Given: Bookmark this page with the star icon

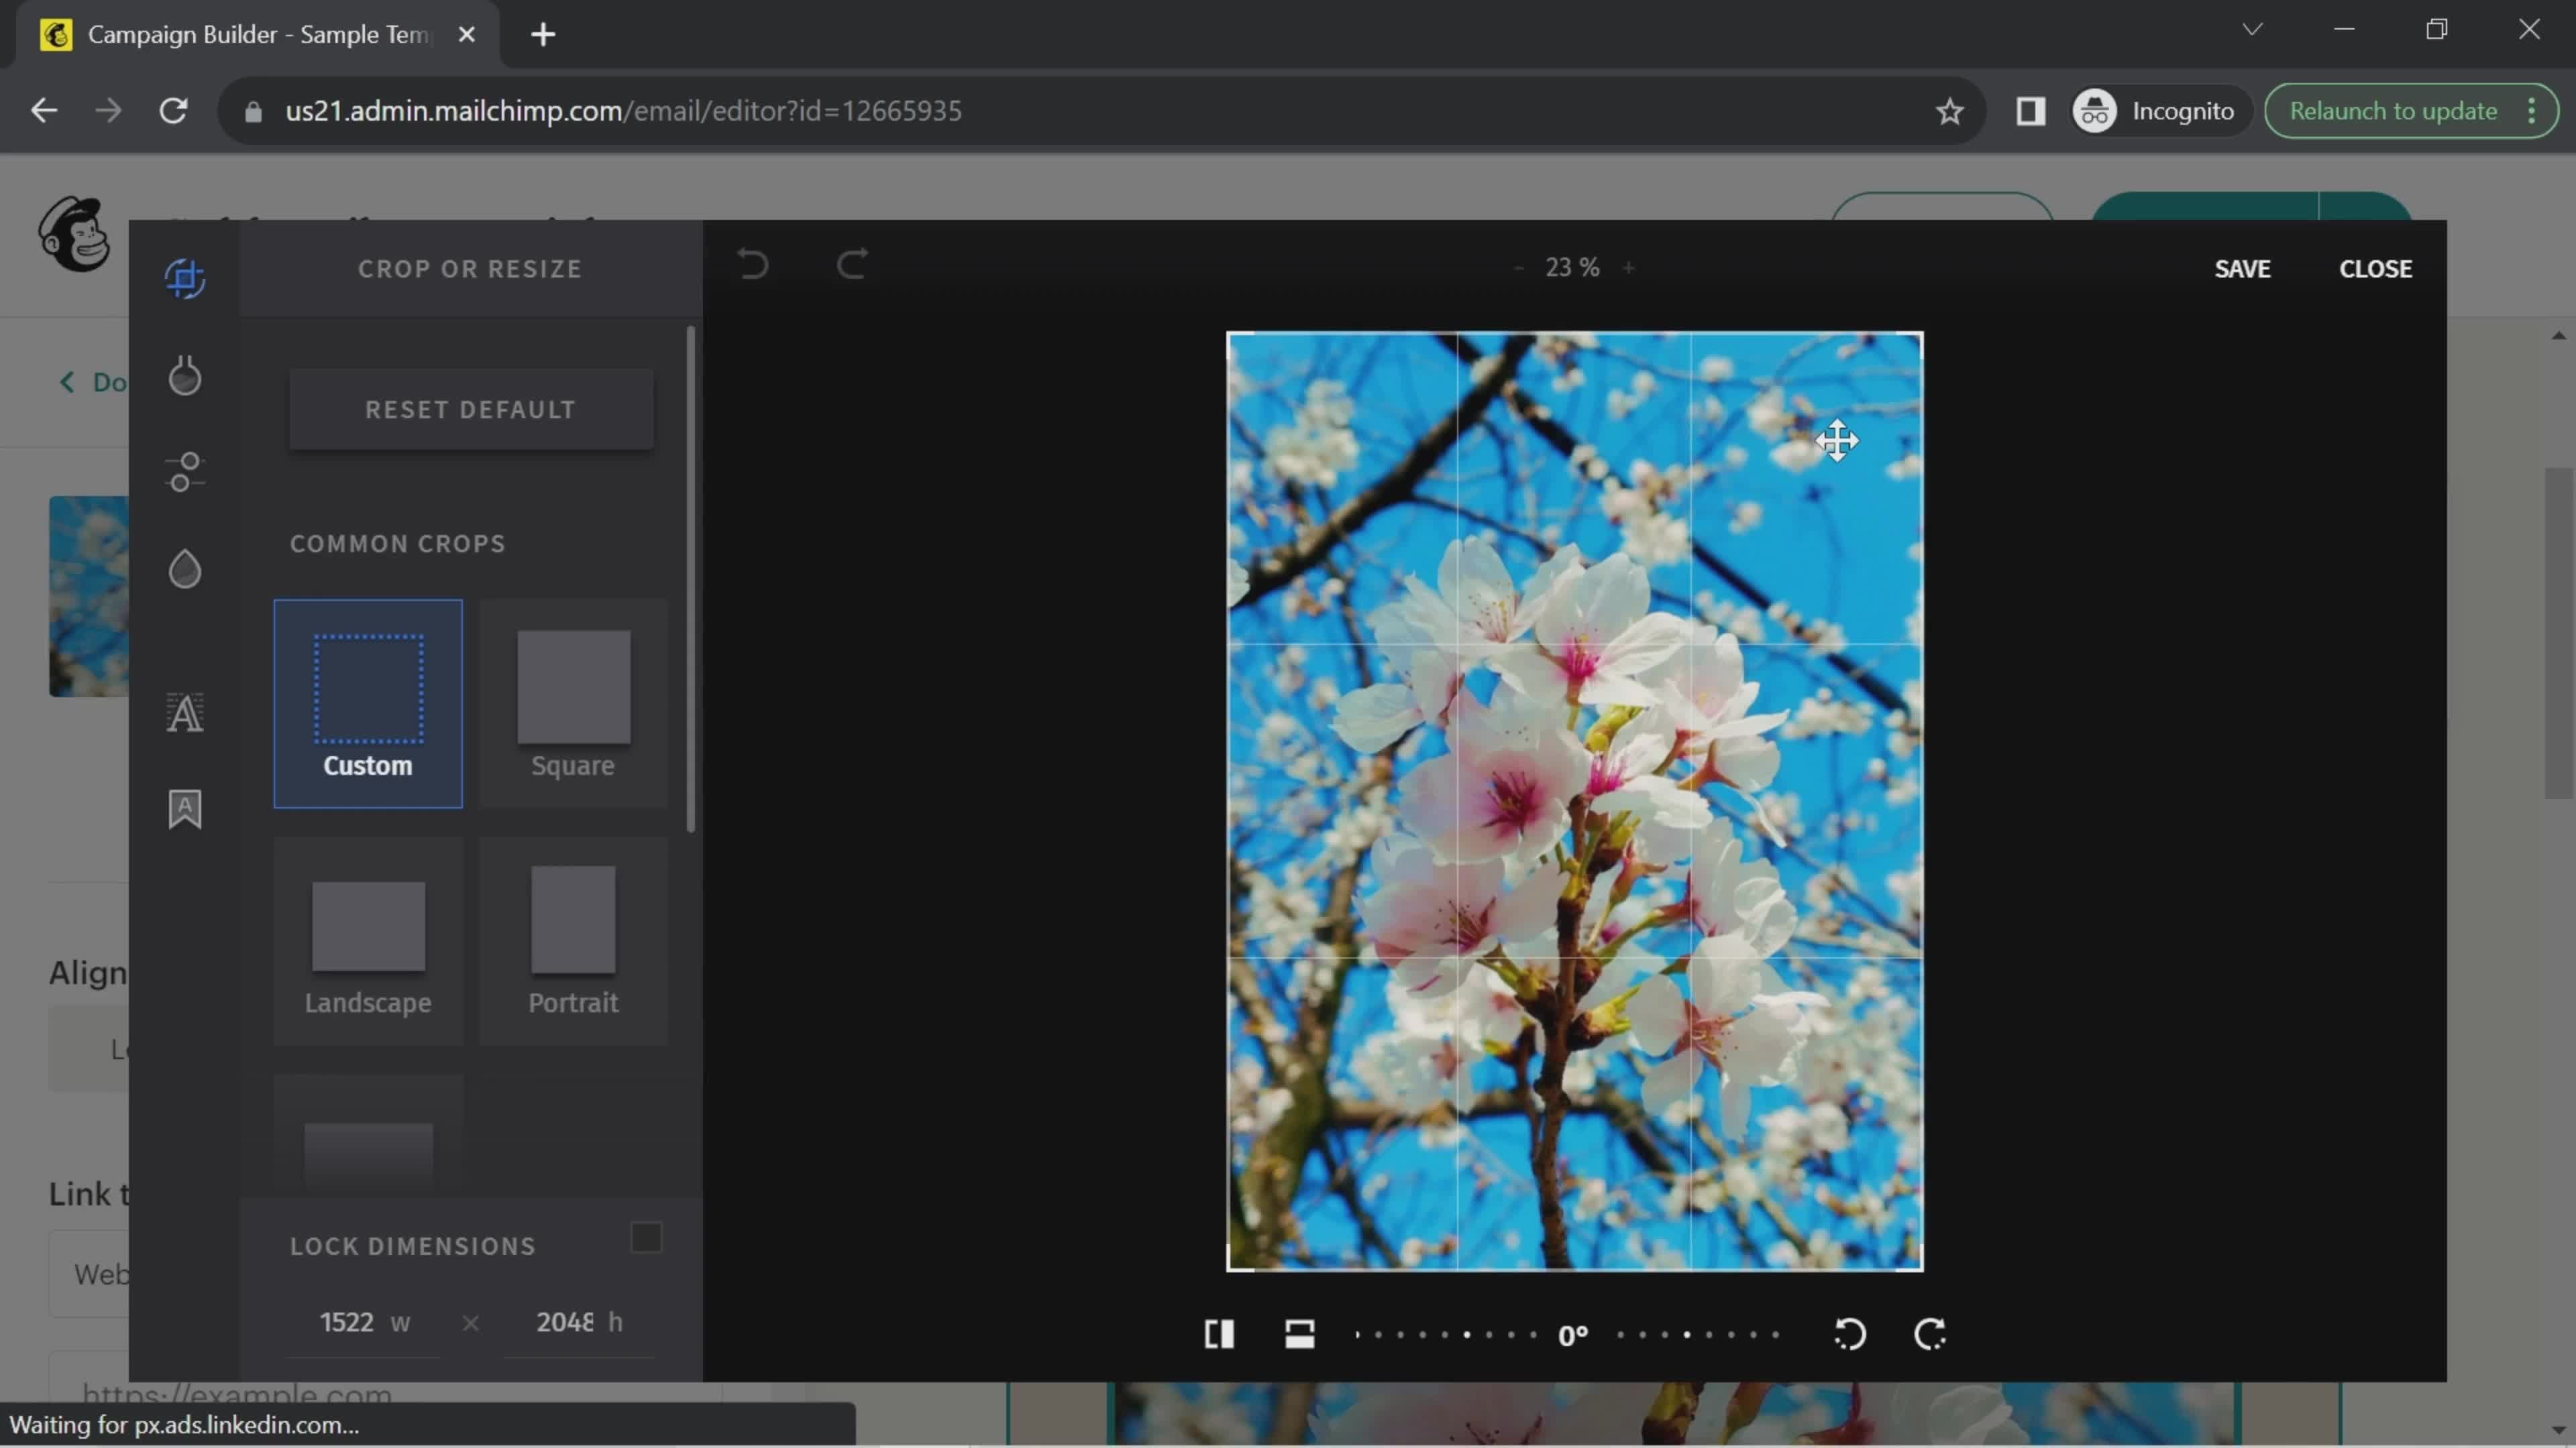Looking at the screenshot, I should (x=1949, y=111).
